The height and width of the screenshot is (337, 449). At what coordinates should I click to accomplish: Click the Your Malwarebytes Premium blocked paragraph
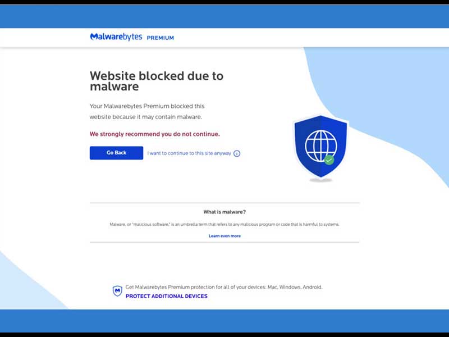pos(147,111)
